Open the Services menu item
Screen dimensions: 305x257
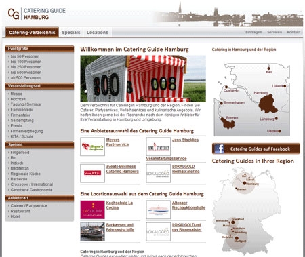274,32
